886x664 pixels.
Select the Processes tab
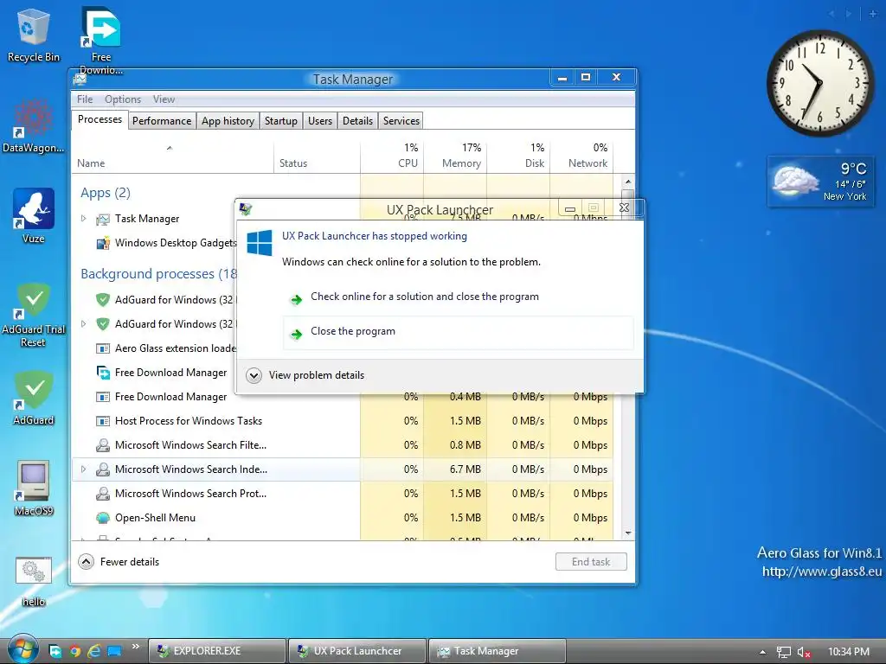tap(100, 119)
